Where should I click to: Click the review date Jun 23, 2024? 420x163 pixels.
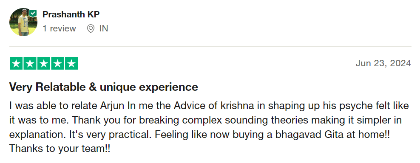coord(383,63)
